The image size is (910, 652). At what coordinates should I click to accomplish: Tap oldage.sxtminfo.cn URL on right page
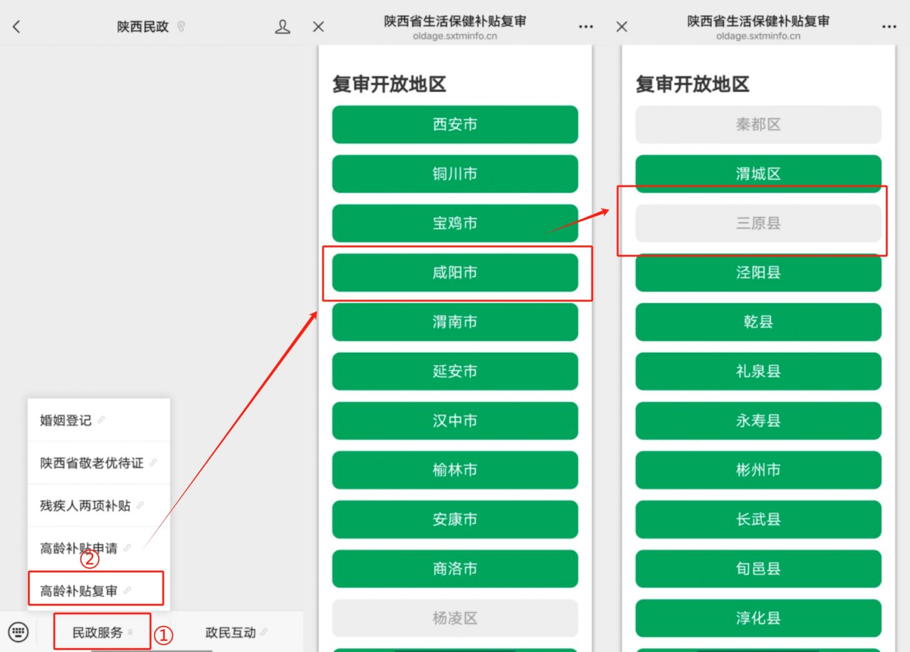coord(758,36)
